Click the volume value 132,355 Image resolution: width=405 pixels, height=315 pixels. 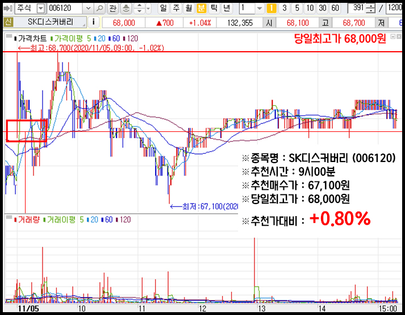[x=240, y=23]
